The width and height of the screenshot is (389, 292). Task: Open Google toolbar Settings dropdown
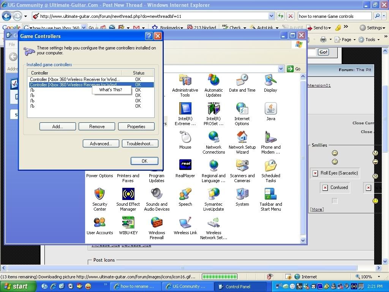[x=373, y=27]
